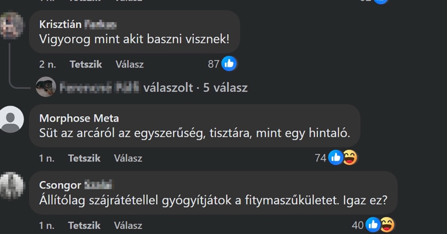Image resolution: width=447 pixels, height=234 pixels.
Task: Click the like reaction icon on Krisztián's comment
Action: pos(229,64)
